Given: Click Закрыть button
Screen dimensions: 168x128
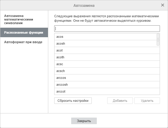Looking at the screenshot, I should [84, 121].
